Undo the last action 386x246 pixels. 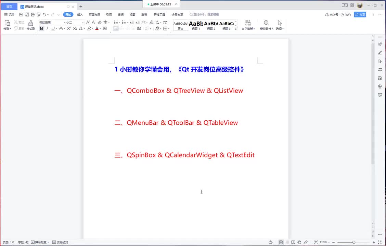[x=44, y=14]
